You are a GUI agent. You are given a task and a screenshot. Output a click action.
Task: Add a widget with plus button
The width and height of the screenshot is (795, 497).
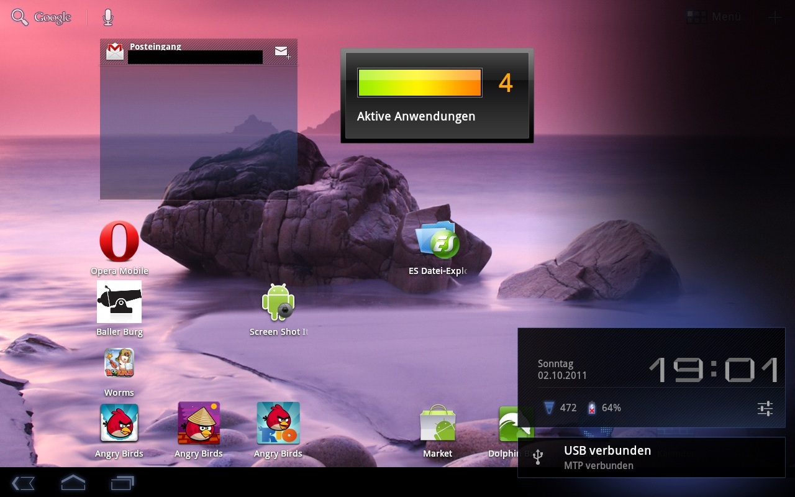pos(775,17)
